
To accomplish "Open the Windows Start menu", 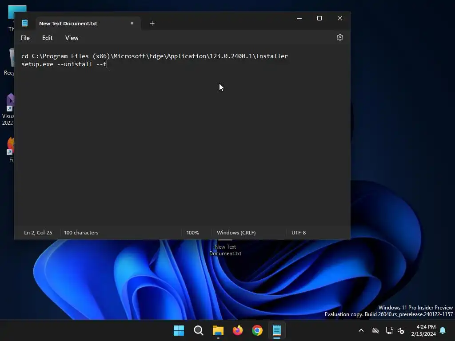I will 179,330.
